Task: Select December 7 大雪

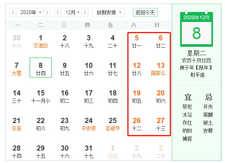Action: [16, 69]
